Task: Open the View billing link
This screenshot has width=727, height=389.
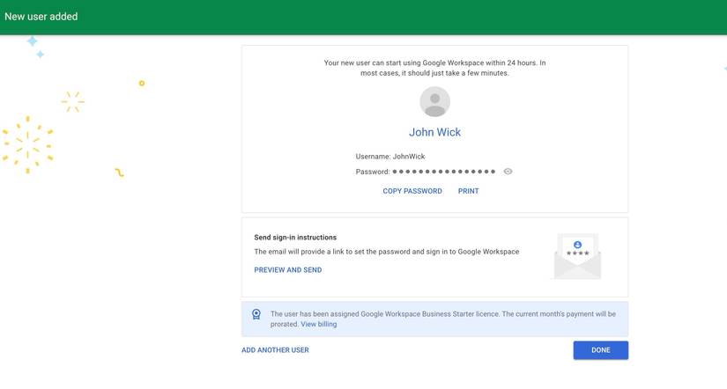Action: [x=318, y=325]
